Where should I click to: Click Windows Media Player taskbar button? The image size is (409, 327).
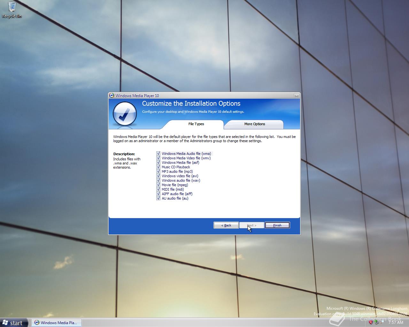(x=56, y=323)
